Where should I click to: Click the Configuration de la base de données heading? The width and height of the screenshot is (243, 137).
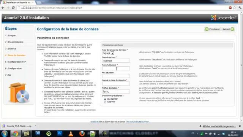click(68, 29)
